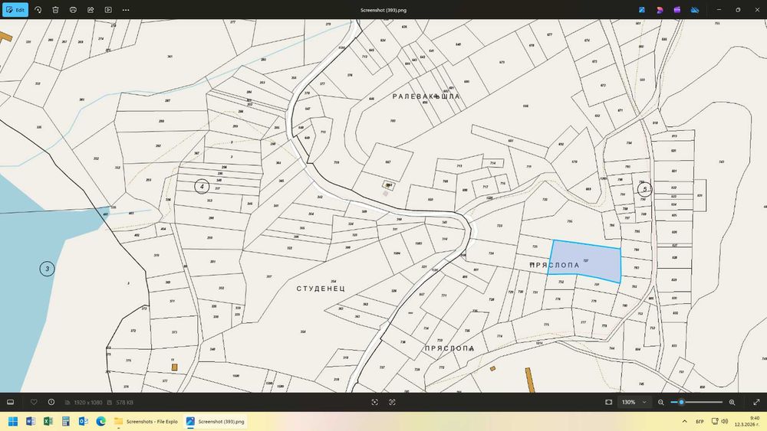Click the circled number 4 map marker
This screenshot has width=767, height=431.
202,187
